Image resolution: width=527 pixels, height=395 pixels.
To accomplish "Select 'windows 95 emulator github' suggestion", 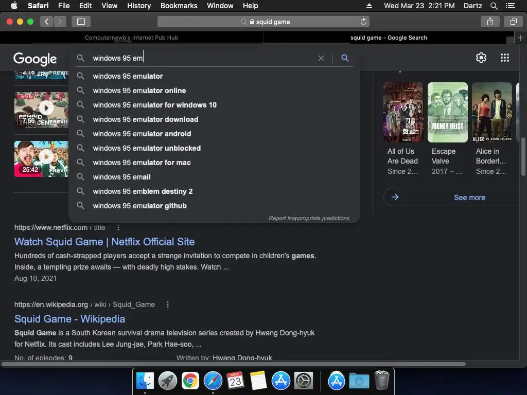I will point(215,206).
